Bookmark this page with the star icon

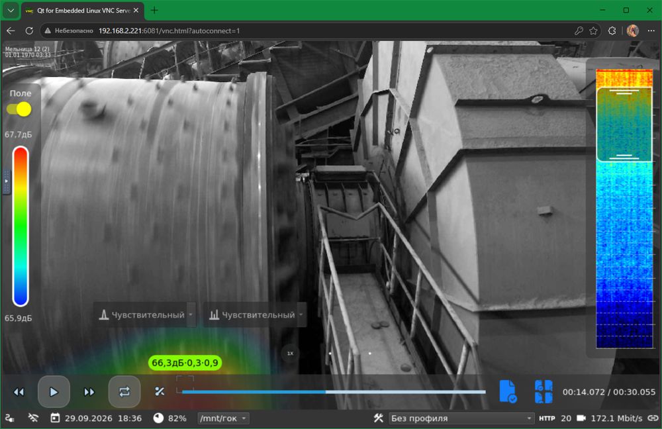[x=593, y=31]
